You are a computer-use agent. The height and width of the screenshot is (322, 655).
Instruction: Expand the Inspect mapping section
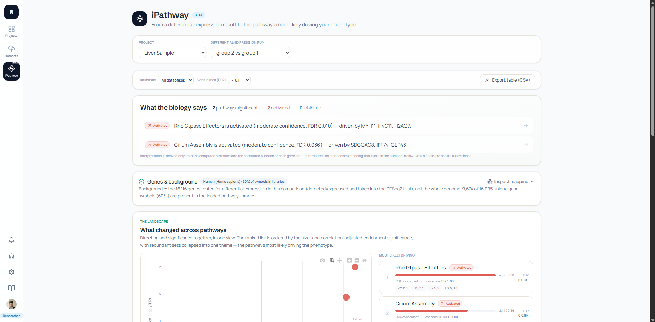pyautogui.click(x=511, y=182)
